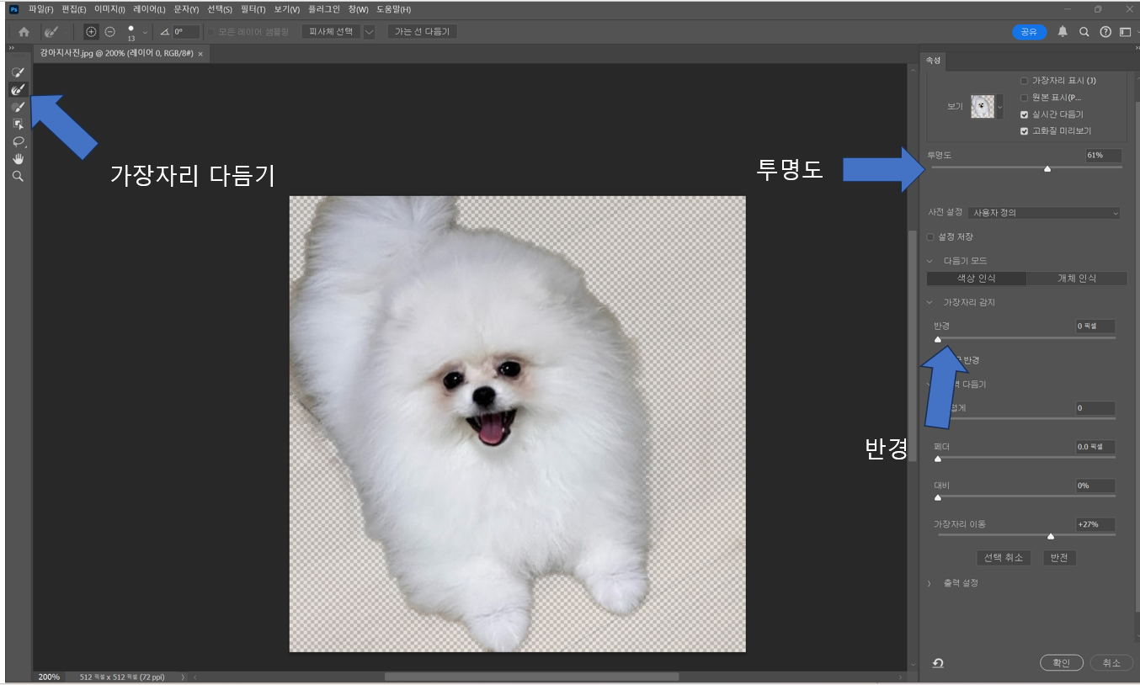Screen dimensions: 1140x685
Task: Click the 반경 0 픽셀 value field
Action: coord(1095,326)
